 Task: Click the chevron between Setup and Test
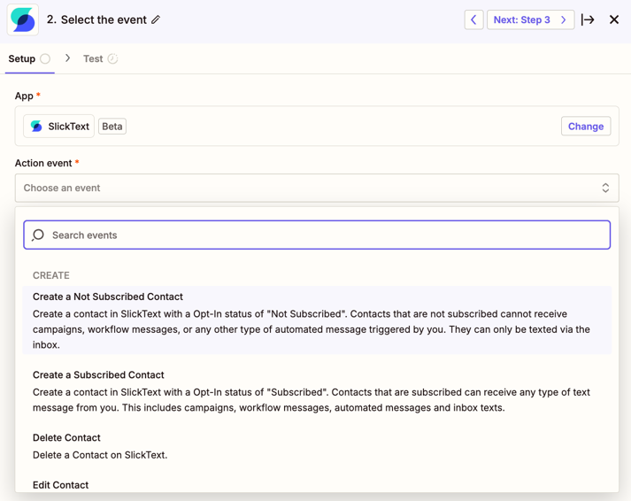coord(67,58)
